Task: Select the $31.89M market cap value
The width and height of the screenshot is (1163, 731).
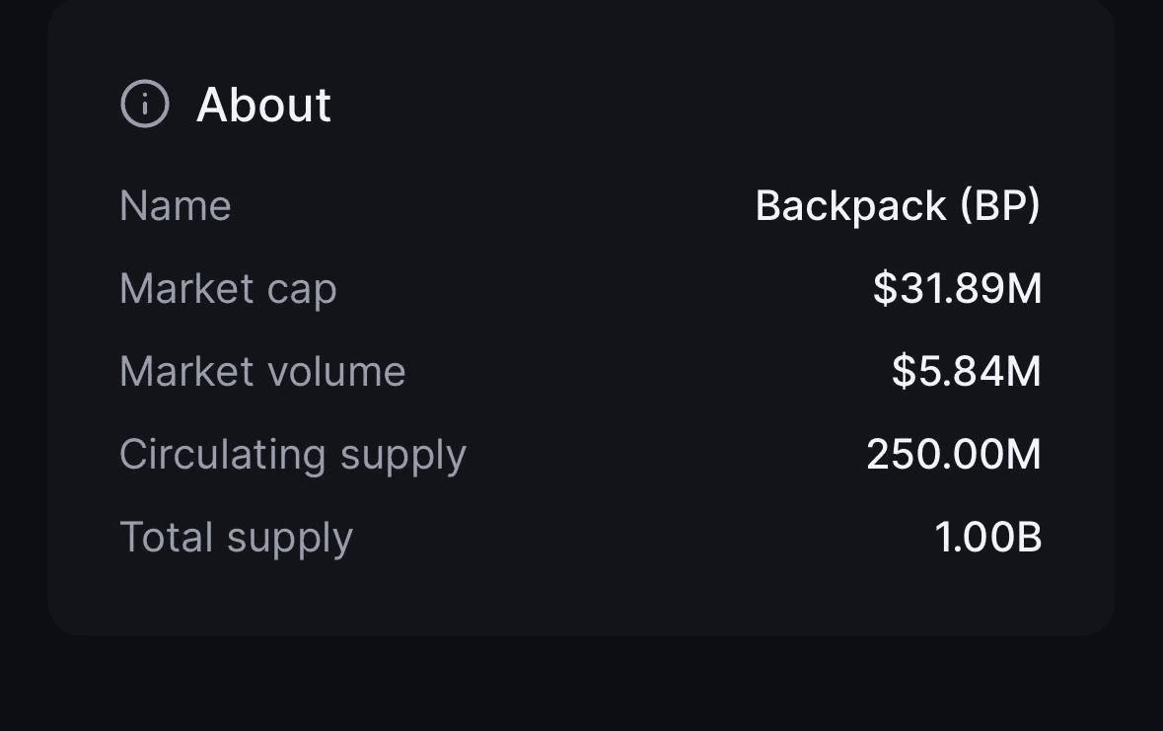Action: tap(957, 289)
